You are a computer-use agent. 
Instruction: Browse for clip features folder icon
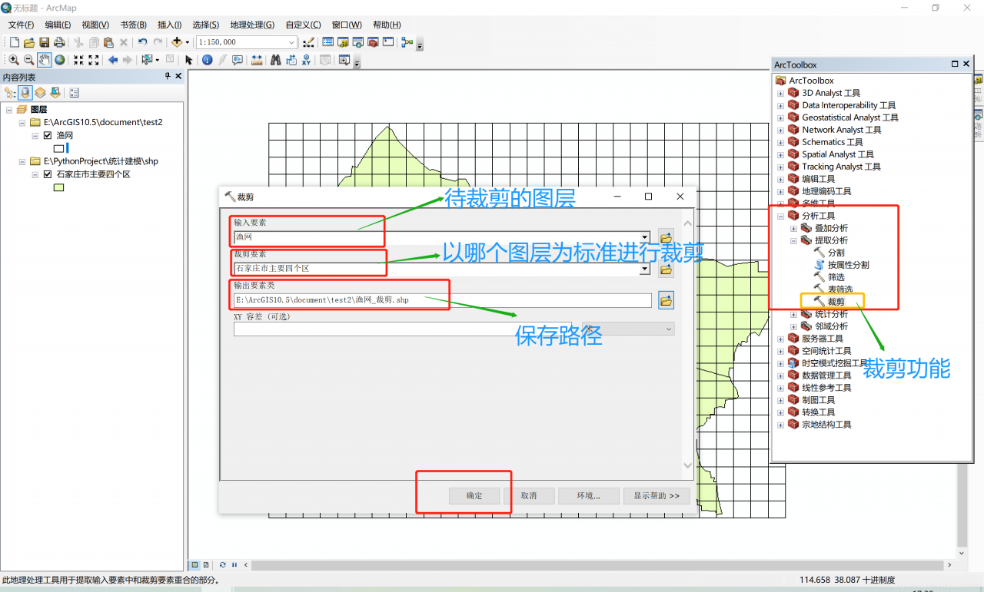pyautogui.click(x=666, y=269)
